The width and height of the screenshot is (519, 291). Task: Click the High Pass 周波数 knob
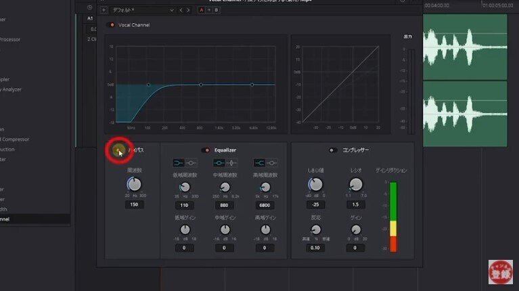134,184
